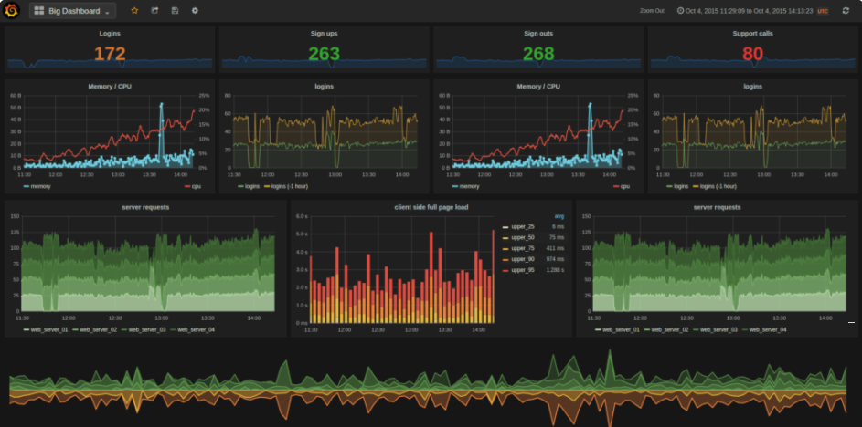Toggle upper_90 series in legend
This screenshot has height=427, width=862.
[x=522, y=259]
